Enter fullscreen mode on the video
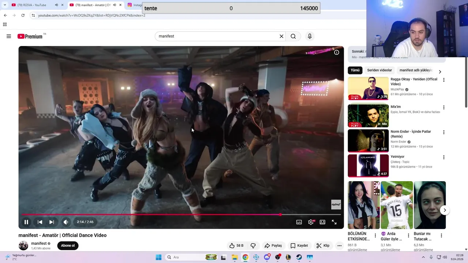 [334, 222]
